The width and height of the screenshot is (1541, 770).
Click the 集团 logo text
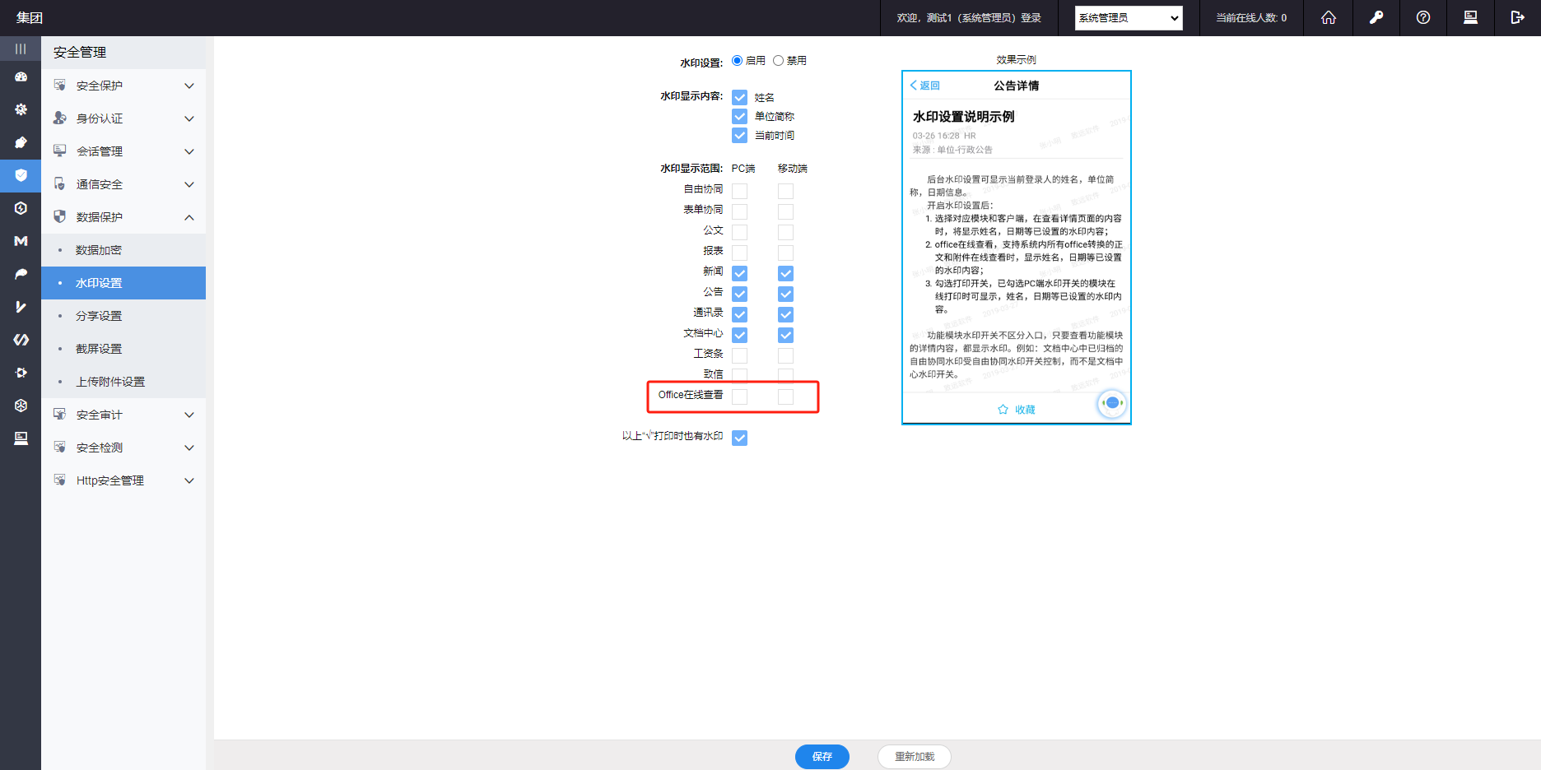tap(30, 17)
